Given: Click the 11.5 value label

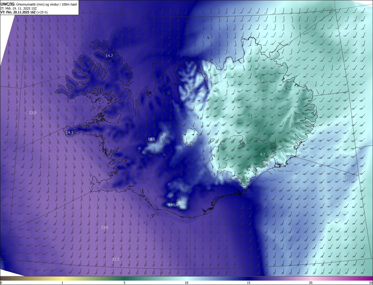Looking at the screenshot, I should (x=151, y=139).
